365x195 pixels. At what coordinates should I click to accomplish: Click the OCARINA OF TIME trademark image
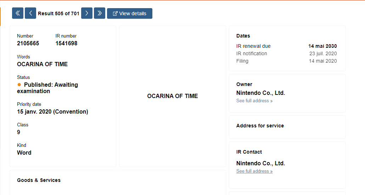[173, 96]
